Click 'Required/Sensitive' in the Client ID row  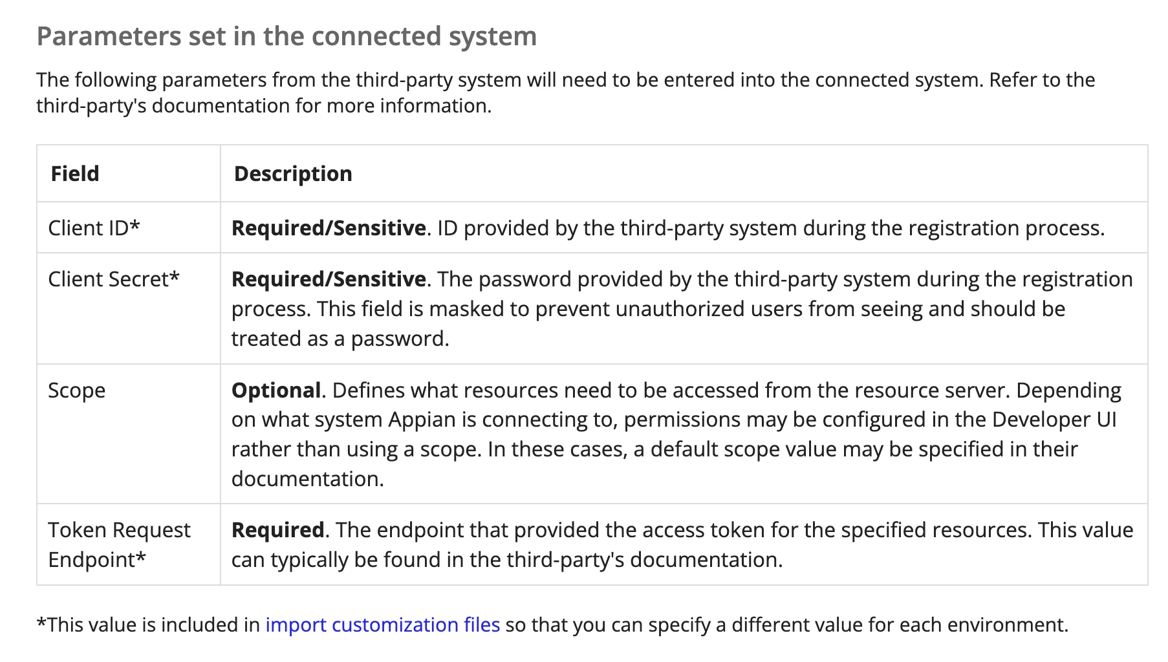329,228
